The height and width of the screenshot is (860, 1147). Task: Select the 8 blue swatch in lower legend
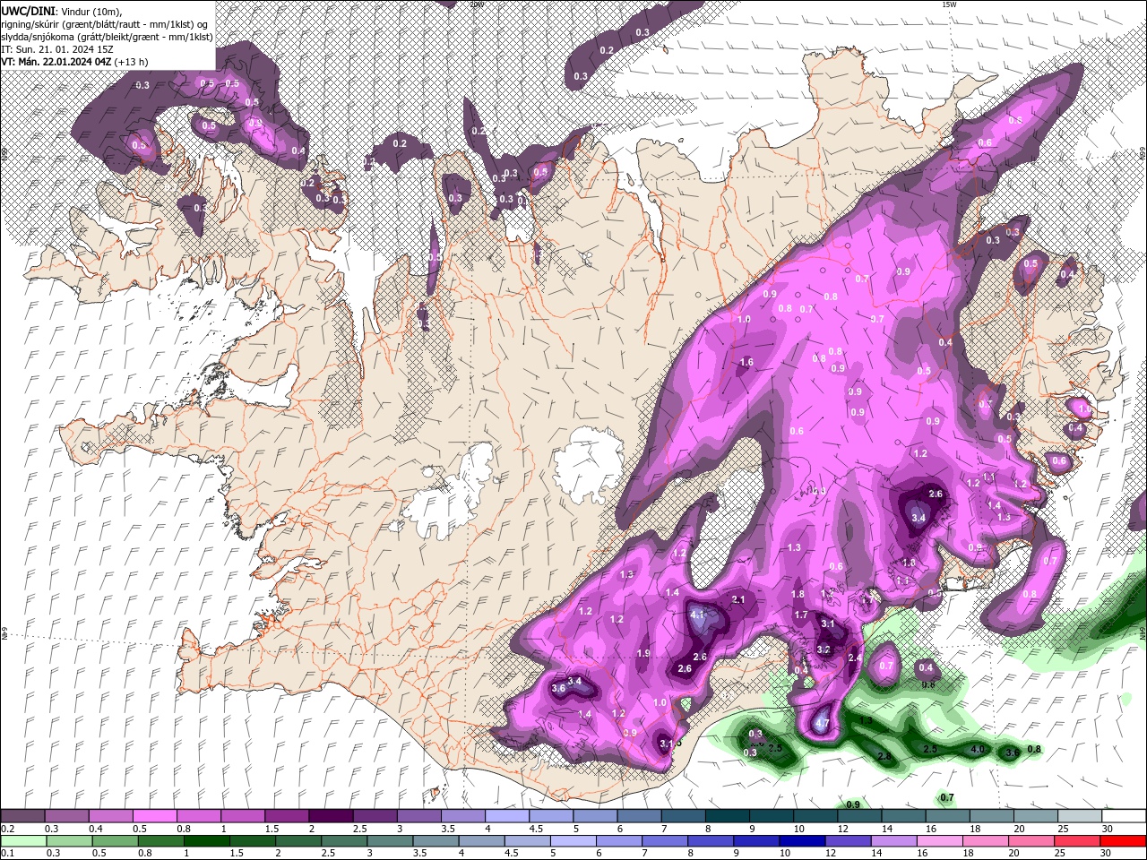(x=711, y=841)
